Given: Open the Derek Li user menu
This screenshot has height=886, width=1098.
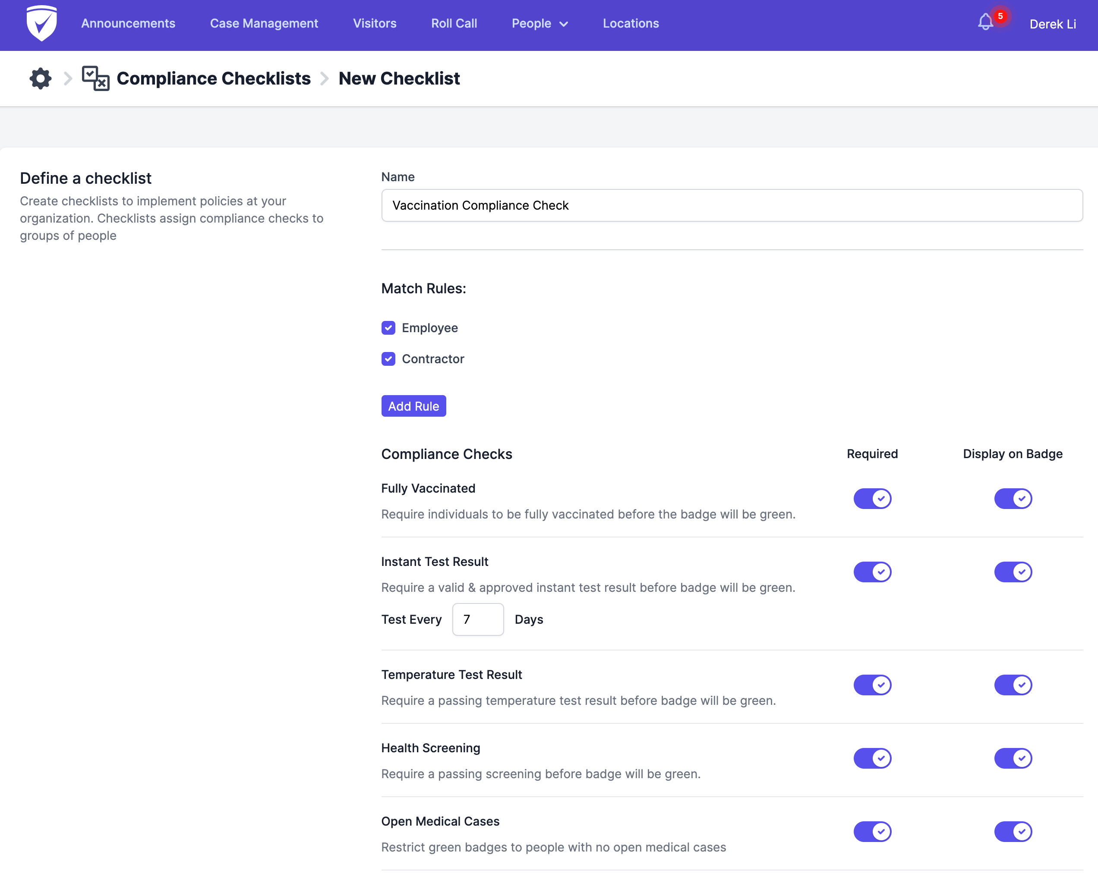Looking at the screenshot, I should point(1052,24).
